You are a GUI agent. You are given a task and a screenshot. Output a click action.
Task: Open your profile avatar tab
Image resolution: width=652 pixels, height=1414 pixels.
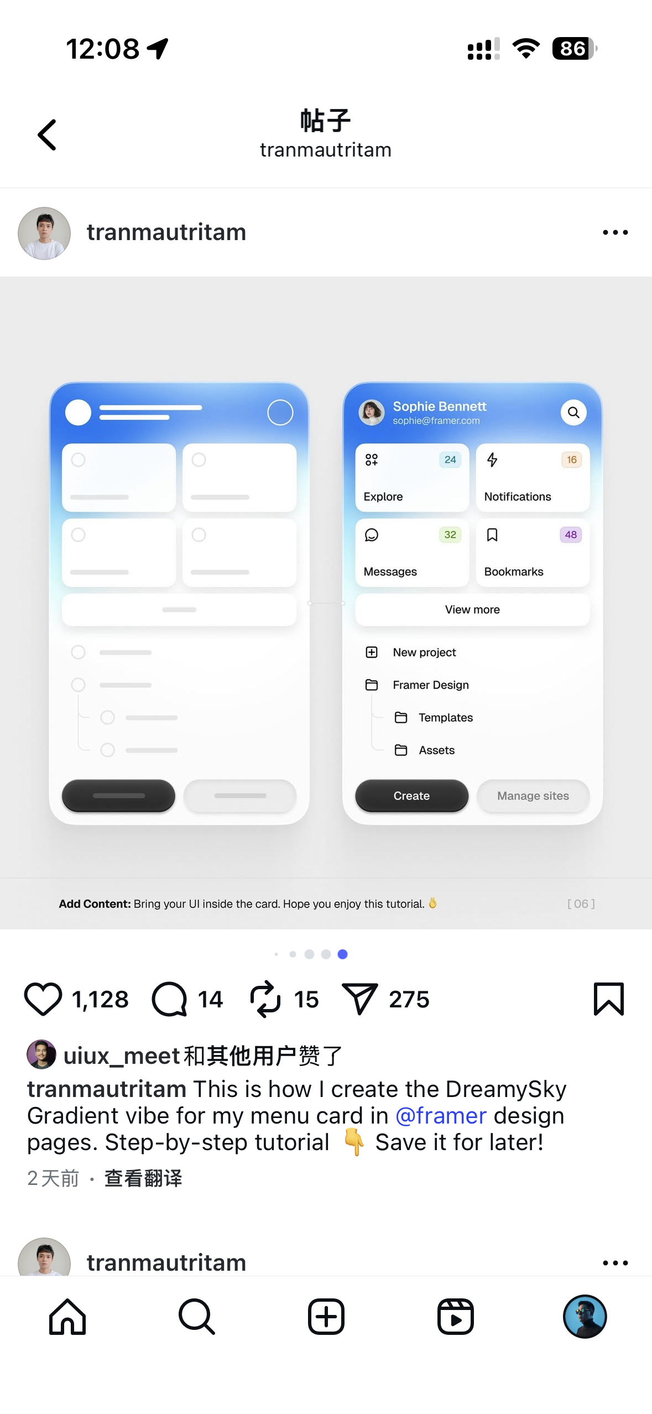tap(585, 1317)
